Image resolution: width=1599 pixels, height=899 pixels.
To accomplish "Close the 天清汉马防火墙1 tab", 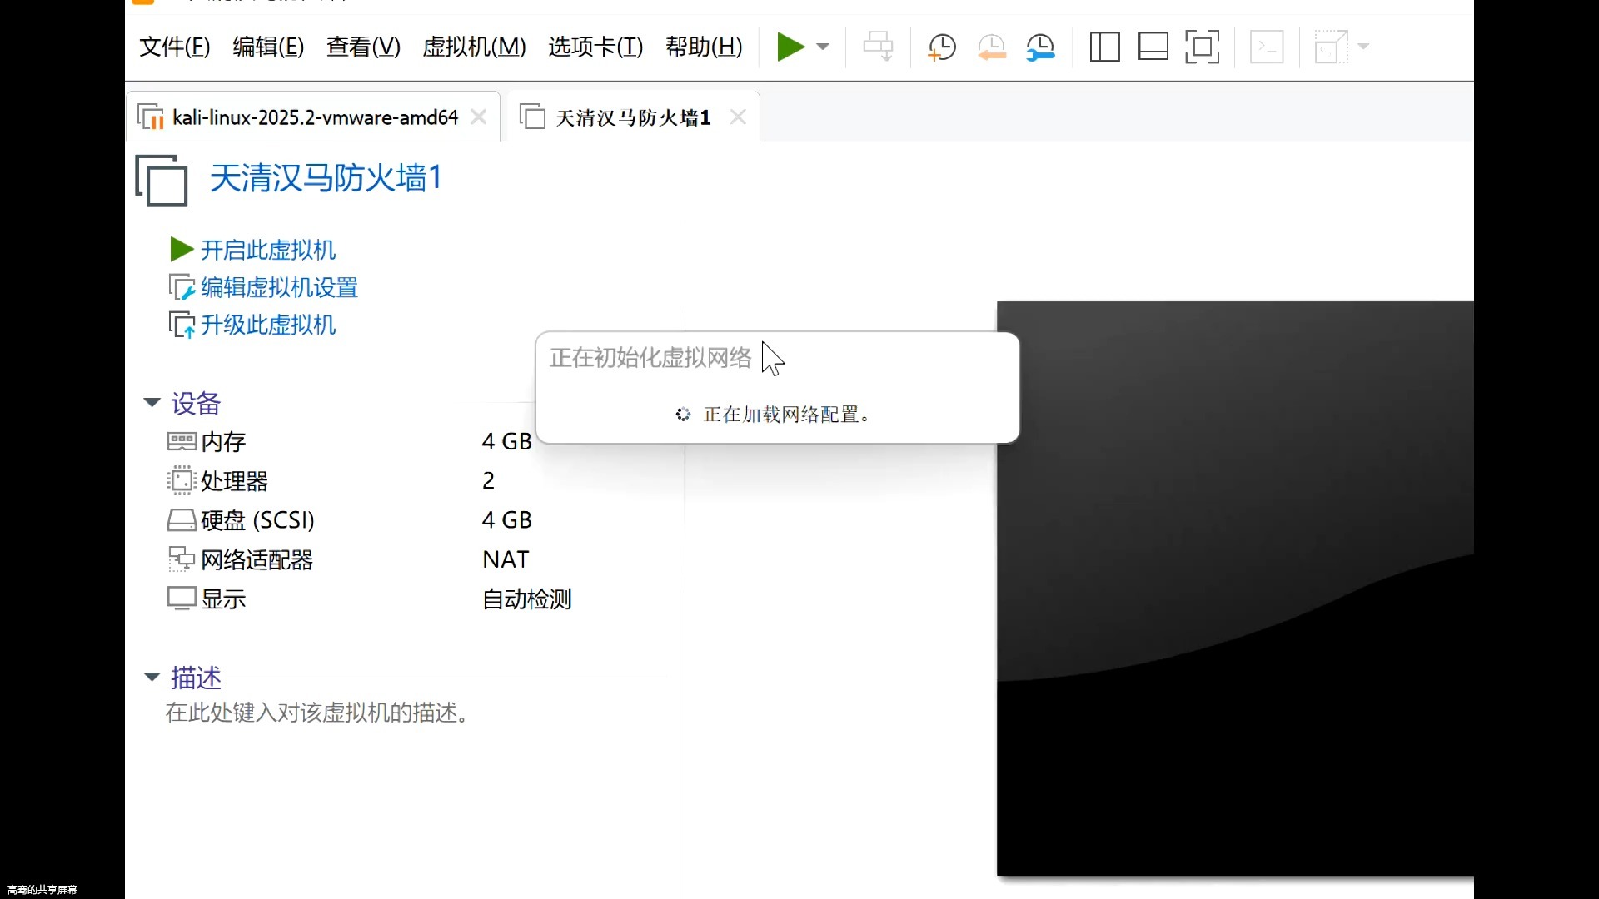I will click(x=738, y=117).
